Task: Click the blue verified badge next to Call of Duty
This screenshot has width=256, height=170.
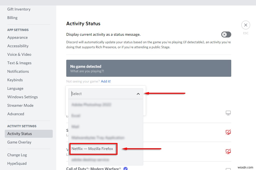Action: click(x=125, y=168)
